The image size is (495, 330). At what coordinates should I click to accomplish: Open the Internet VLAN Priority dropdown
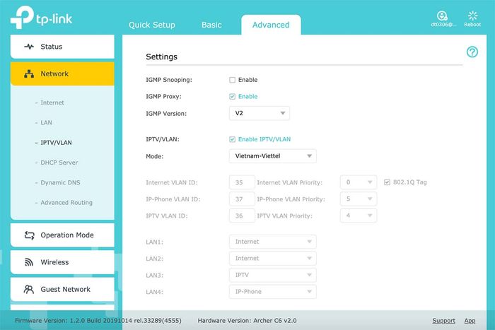(x=359, y=182)
